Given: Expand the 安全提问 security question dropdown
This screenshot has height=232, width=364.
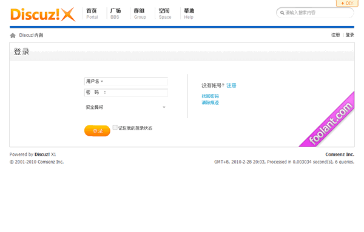Looking at the screenshot, I should coord(126,107).
